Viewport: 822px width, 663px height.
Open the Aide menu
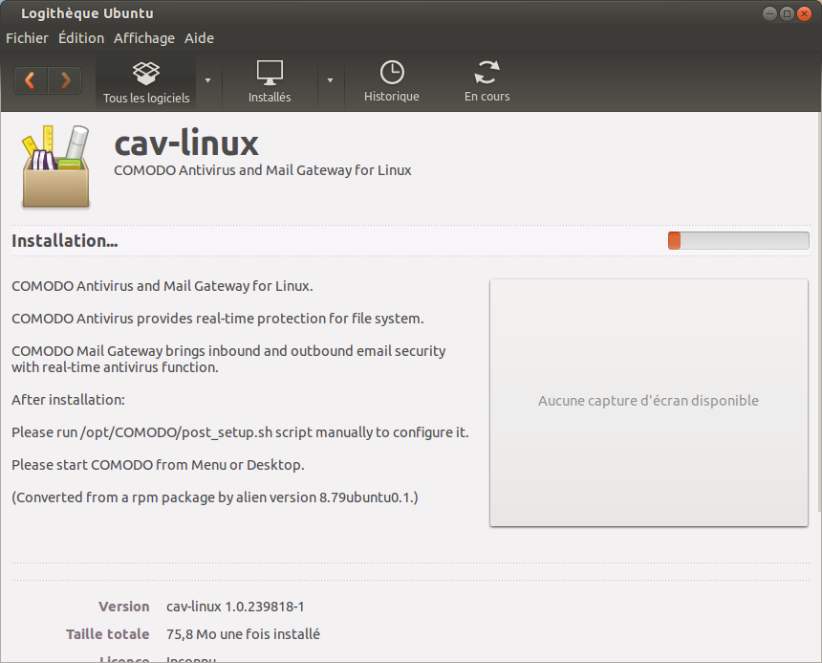click(199, 38)
